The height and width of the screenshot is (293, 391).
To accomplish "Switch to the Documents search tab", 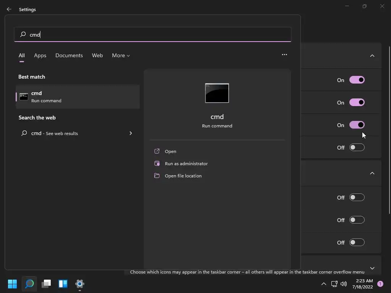I will point(69,55).
